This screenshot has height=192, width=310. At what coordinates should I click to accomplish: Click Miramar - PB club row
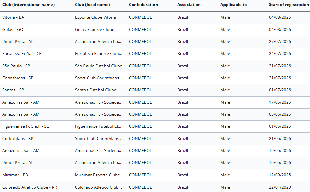click(155, 175)
